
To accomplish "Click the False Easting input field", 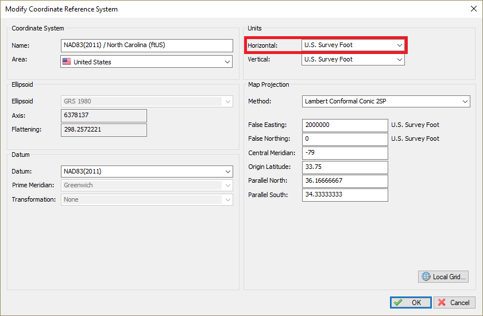I will coord(345,125).
